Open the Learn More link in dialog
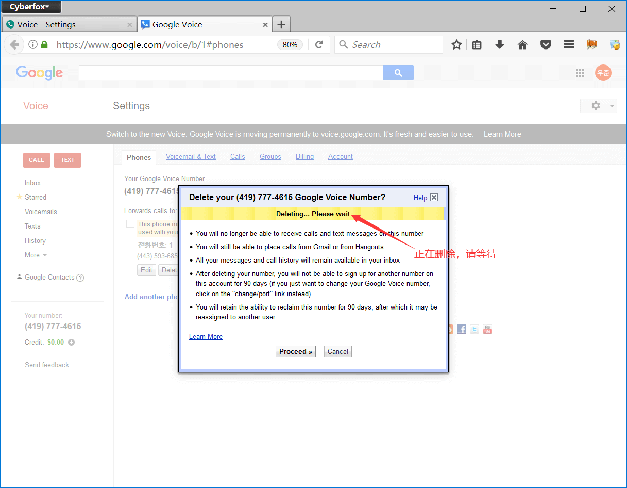The height and width of the screenshot is (488, 627). point(206,336)
